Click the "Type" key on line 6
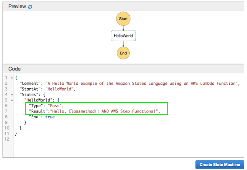This screenshot has height=170, width=247. pos(36,106)
